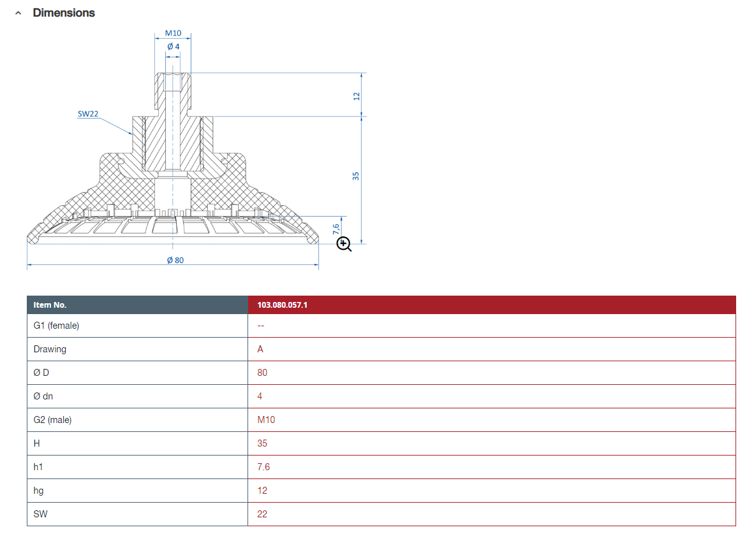This screenshot has height=546, width=754.
Task: Click the hg row value 12
Action: point(262,491)
